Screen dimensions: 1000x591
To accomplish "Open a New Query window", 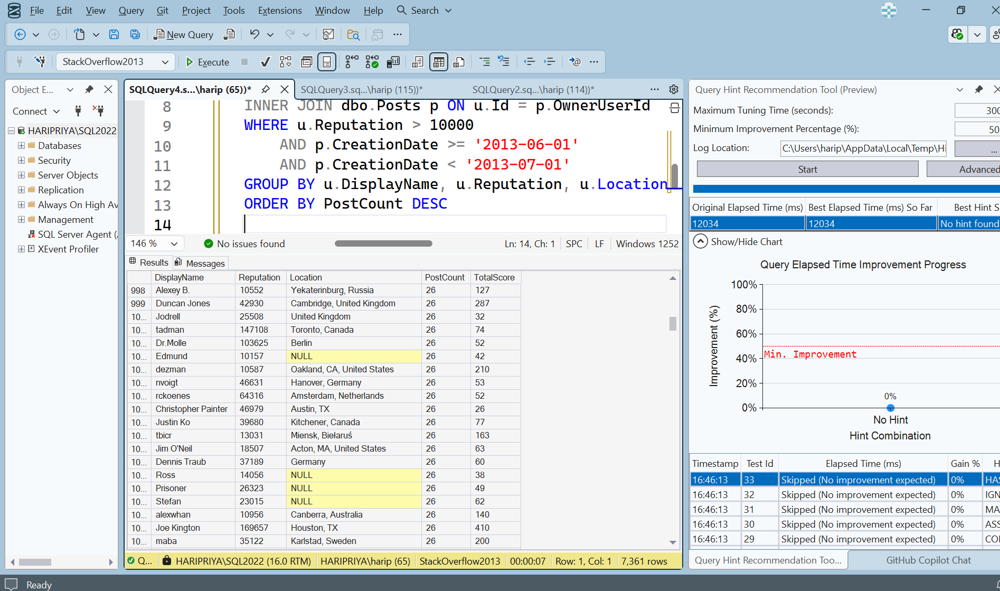I will click(x=183, y=34).
